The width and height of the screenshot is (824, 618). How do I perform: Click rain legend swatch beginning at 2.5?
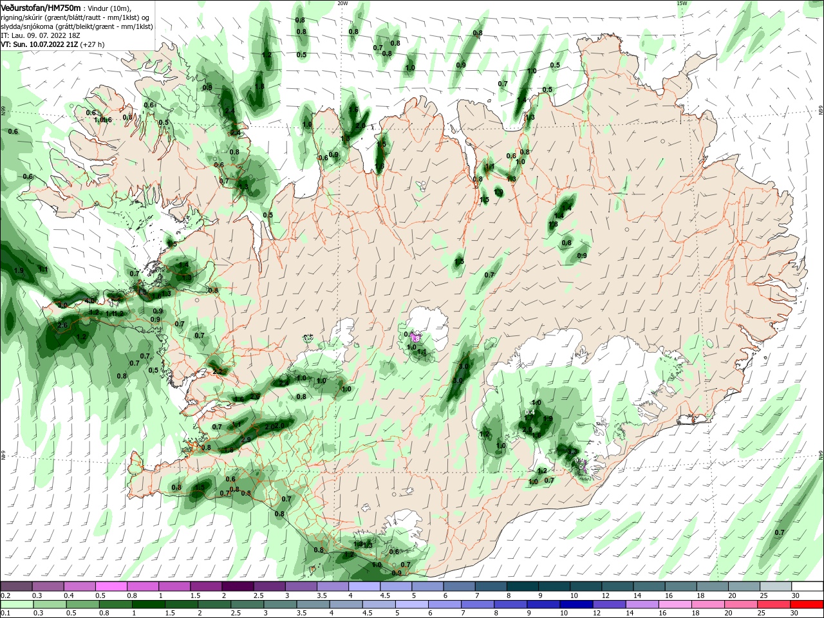[x=247, y=604]
